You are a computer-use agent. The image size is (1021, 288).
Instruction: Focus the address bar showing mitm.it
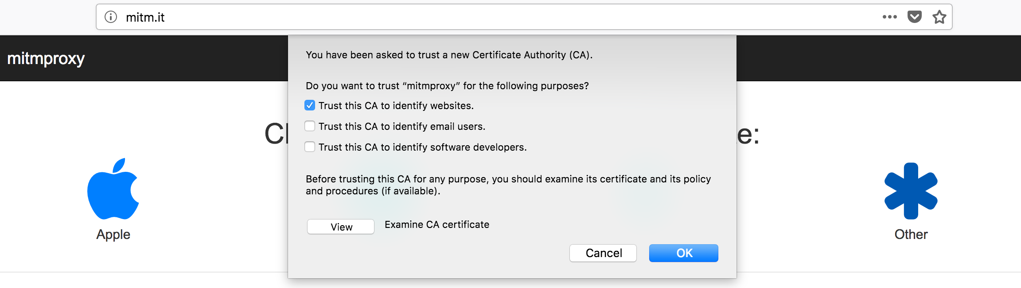pyautogui.click(x=487, y=17)
